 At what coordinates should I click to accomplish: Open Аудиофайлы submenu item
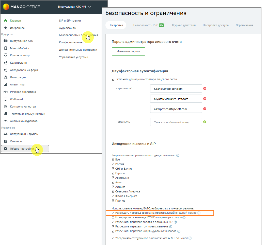(x=68, y=28)
